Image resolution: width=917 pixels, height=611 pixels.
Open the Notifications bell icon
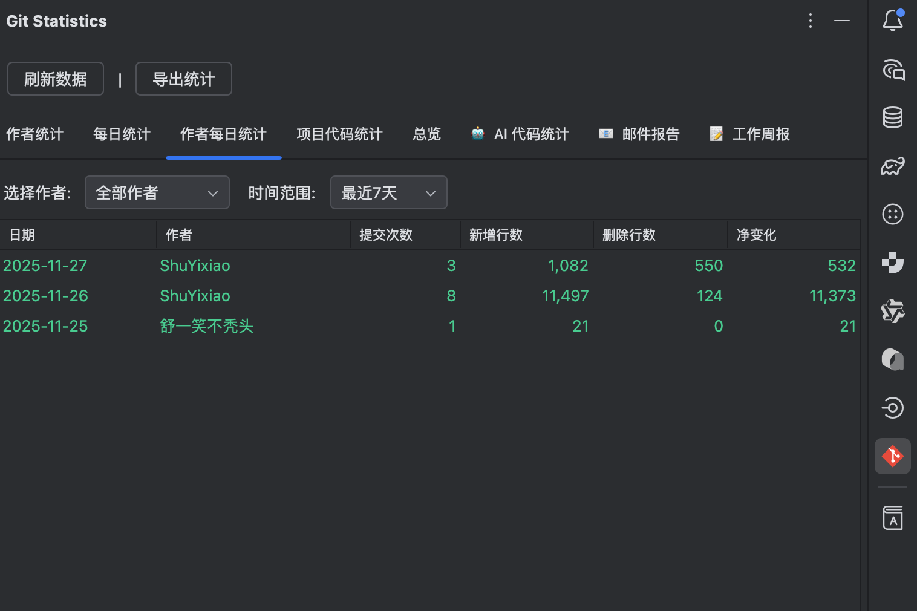pyautogui.click(x=893, y=21)
